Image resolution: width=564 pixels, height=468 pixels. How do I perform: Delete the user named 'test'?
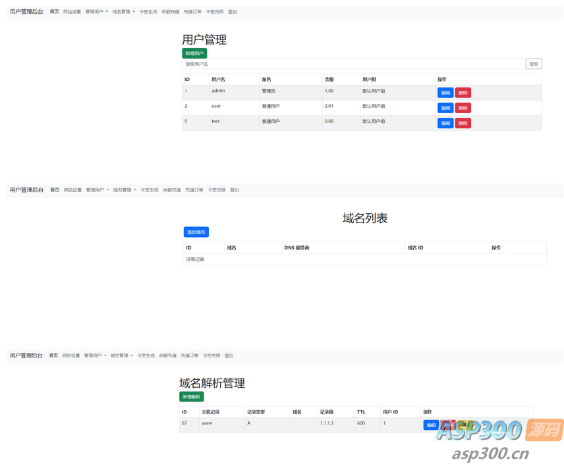463,123
